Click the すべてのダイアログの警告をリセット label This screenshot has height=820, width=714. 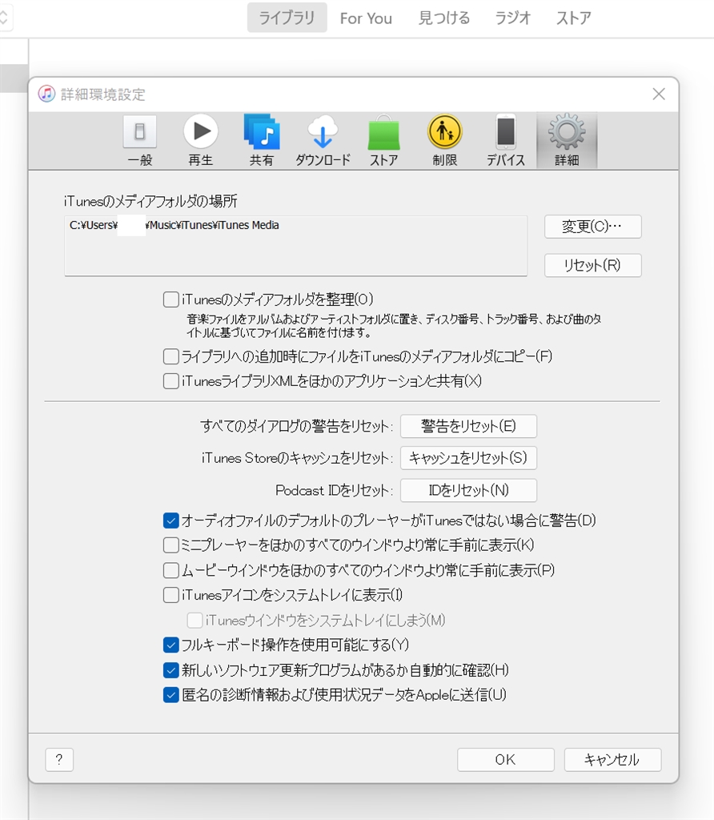point(296,426)
